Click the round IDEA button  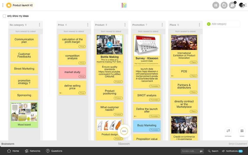pos(124,131)
